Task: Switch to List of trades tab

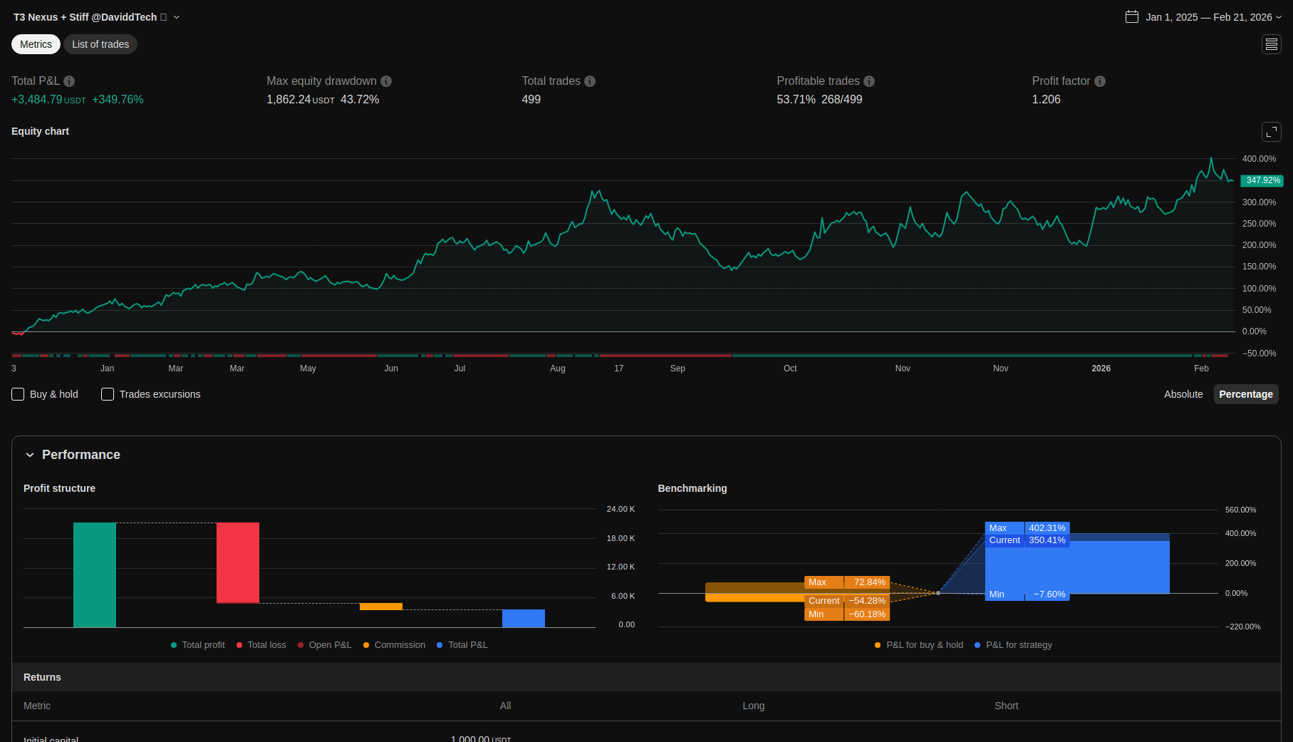Action: (100, 44)
